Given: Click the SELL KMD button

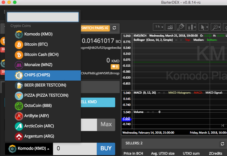Looking at the screenshot, I should click(98, 102).
